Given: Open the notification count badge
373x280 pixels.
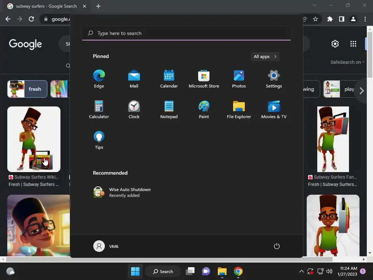Looking at the screenshot, I should click(x=363, y=271).
